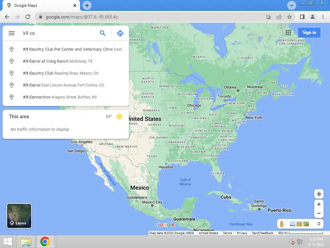The height and width of the screenshot is (248, 330).
Task: Open the hamburger menu in Maps
Action: tap(12, 33)
